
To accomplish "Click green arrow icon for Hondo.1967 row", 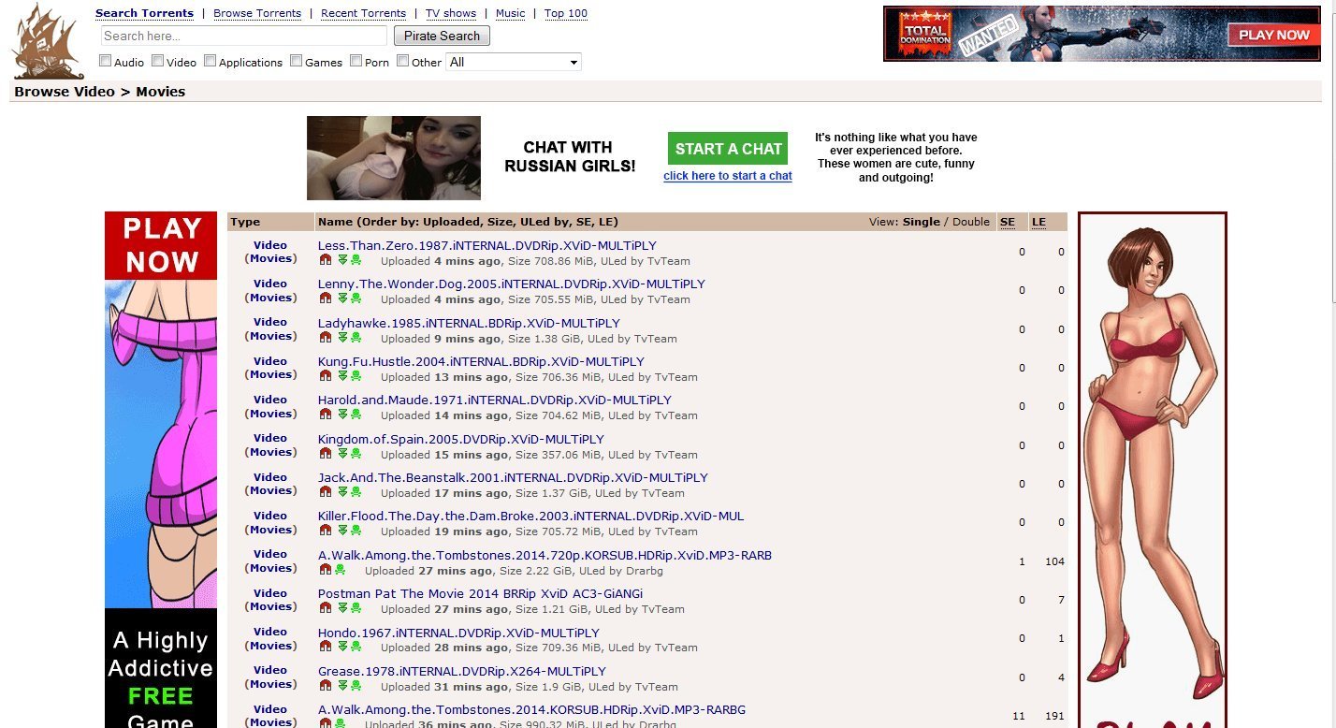I will (x=342, y=647).
